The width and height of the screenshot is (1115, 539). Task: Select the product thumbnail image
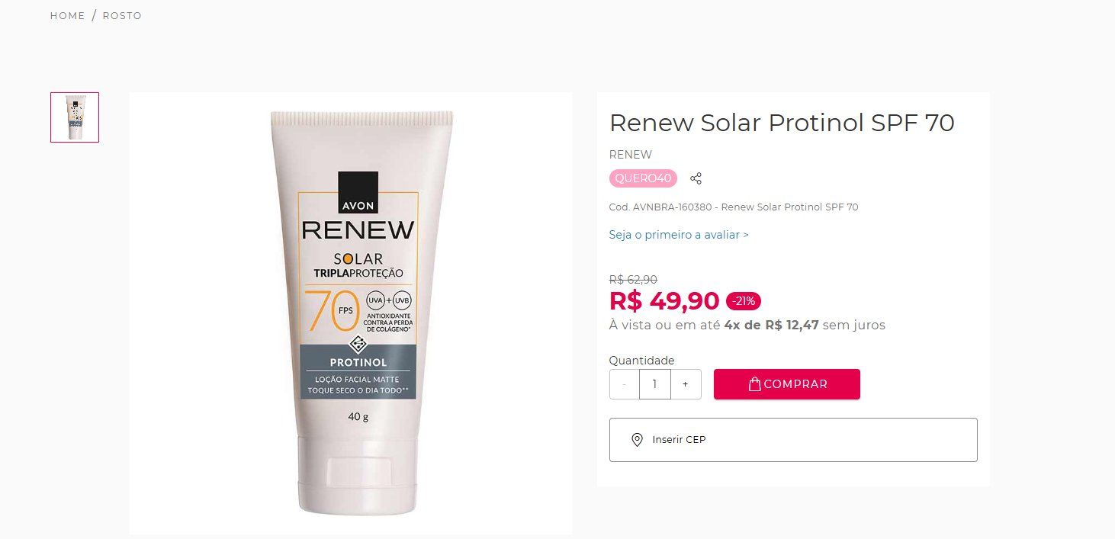click(75, 117)
